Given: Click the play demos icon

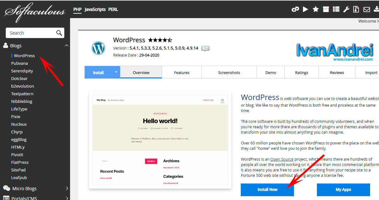Looking at the screenshot, I should click(x=305, y=10).
